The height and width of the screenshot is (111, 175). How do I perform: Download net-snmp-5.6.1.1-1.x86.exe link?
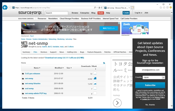(x=65, y=58)
